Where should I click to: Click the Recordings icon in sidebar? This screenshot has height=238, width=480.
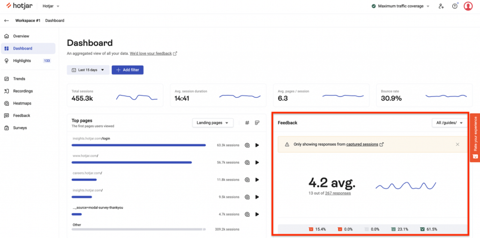point(7,91)
